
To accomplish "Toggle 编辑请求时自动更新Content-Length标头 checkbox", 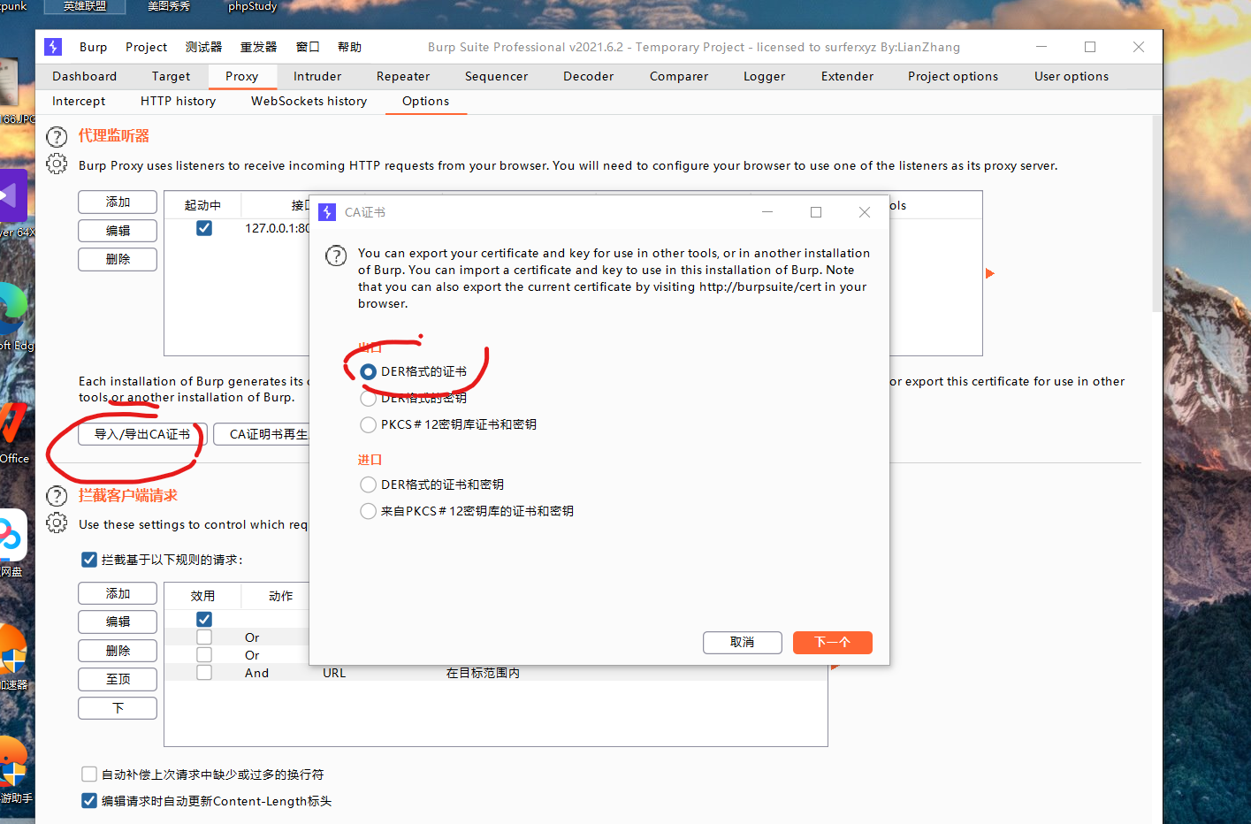I will click(x=89, y=801).
